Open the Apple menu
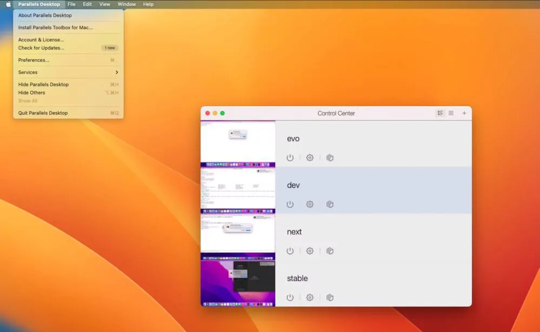This screenshot has width=540, height=332. click(8, 4)
